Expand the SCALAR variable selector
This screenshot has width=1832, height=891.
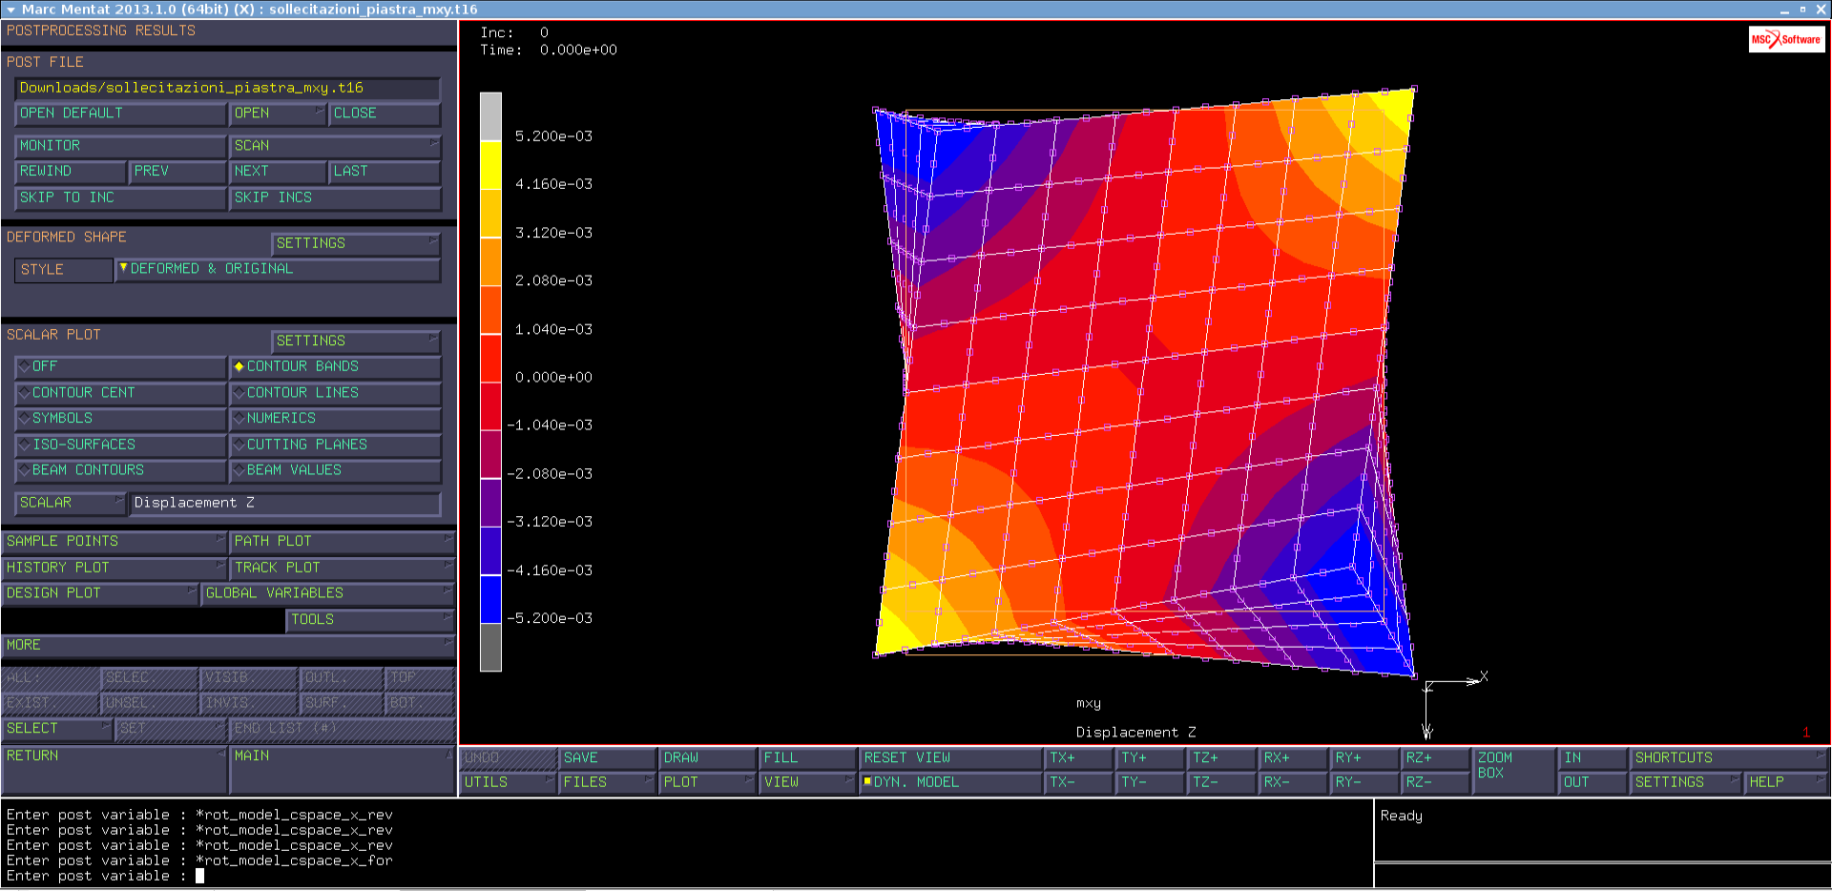click(71, 503)
